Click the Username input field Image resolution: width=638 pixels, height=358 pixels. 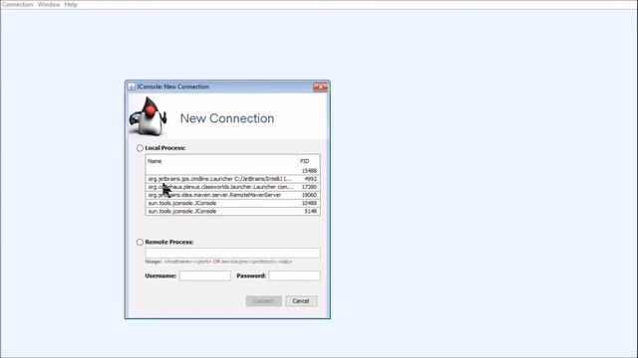[x=205, y=275]
